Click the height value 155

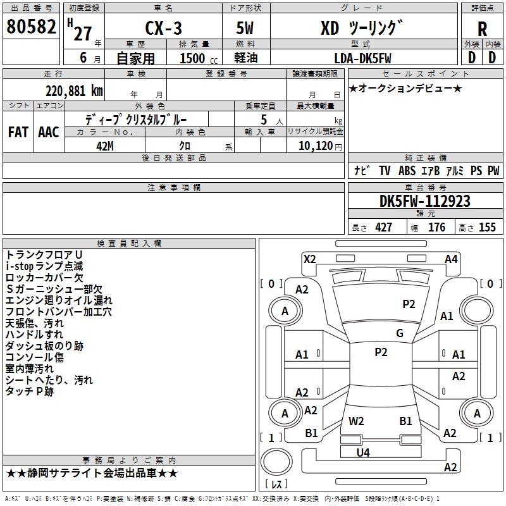487,227
